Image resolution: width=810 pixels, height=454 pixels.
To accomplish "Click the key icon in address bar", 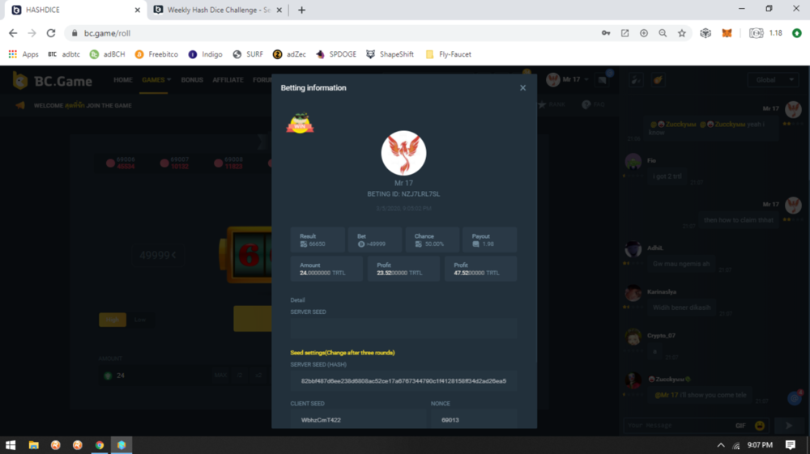I will click(606, 33).
